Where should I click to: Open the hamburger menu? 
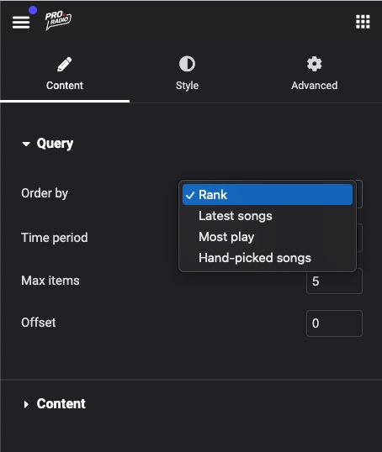tap(21, 22)
